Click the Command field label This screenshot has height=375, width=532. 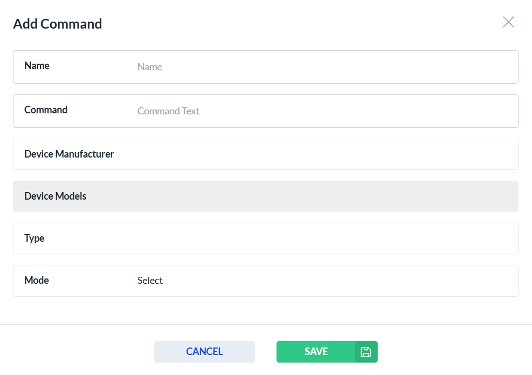[46, 110]
